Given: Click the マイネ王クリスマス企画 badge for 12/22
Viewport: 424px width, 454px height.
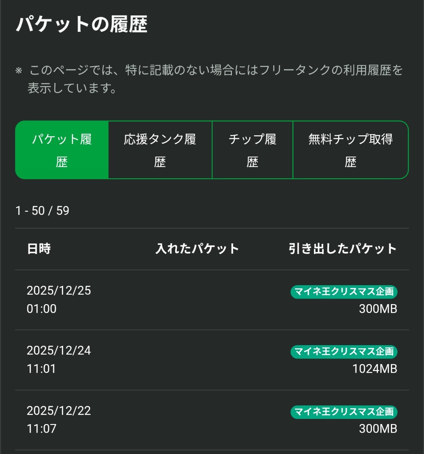Looking at the screenshot, I should click(x=344, y=412).
